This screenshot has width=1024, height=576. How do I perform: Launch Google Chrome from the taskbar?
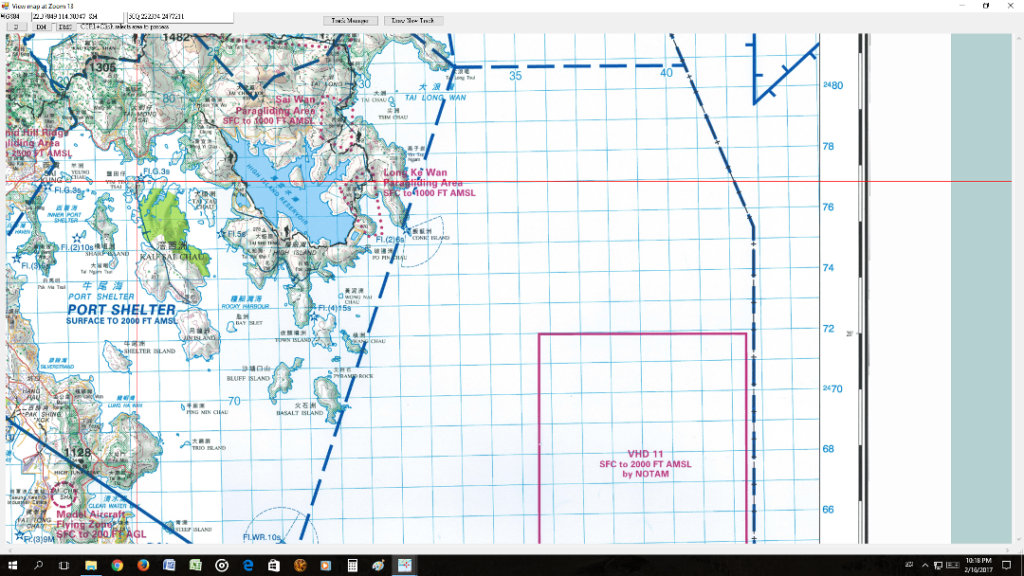(x=117, y=565)
